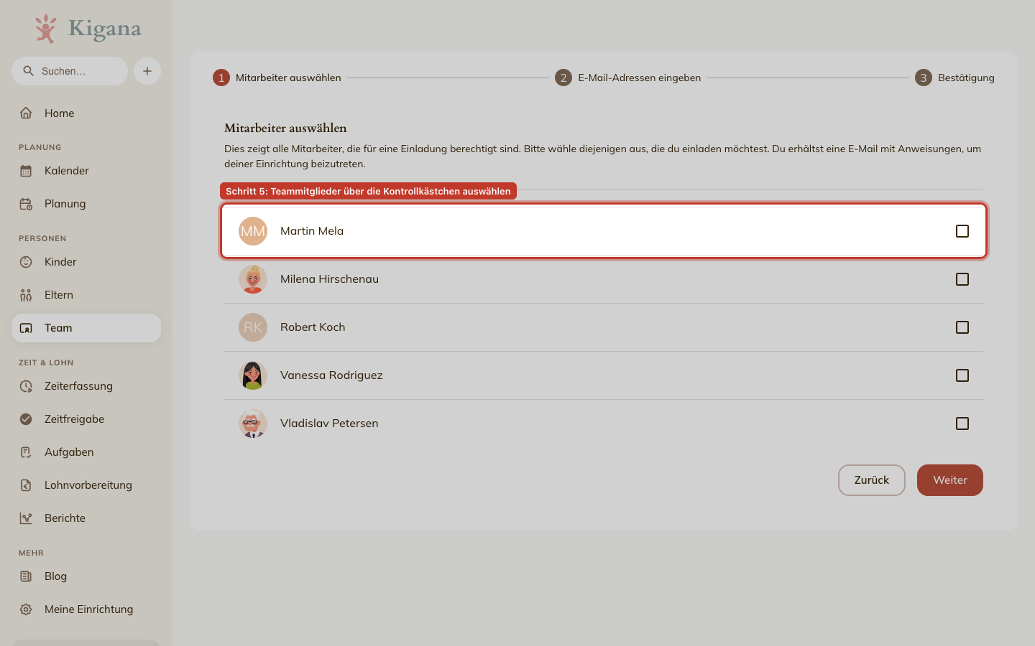
Task: Check the box for Martin Mela
Action: 962,231
